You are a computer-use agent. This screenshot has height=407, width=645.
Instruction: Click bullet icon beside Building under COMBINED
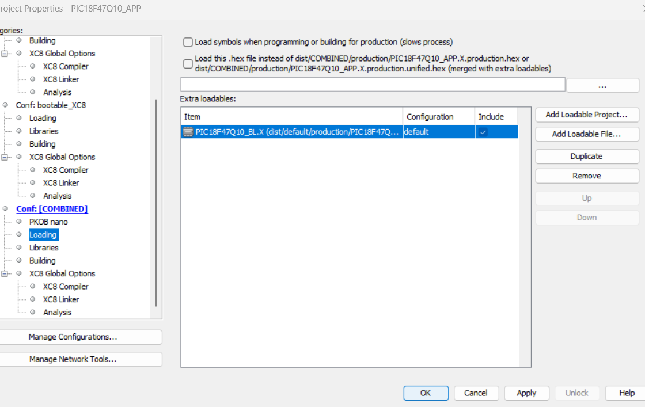tap(19, 261)
